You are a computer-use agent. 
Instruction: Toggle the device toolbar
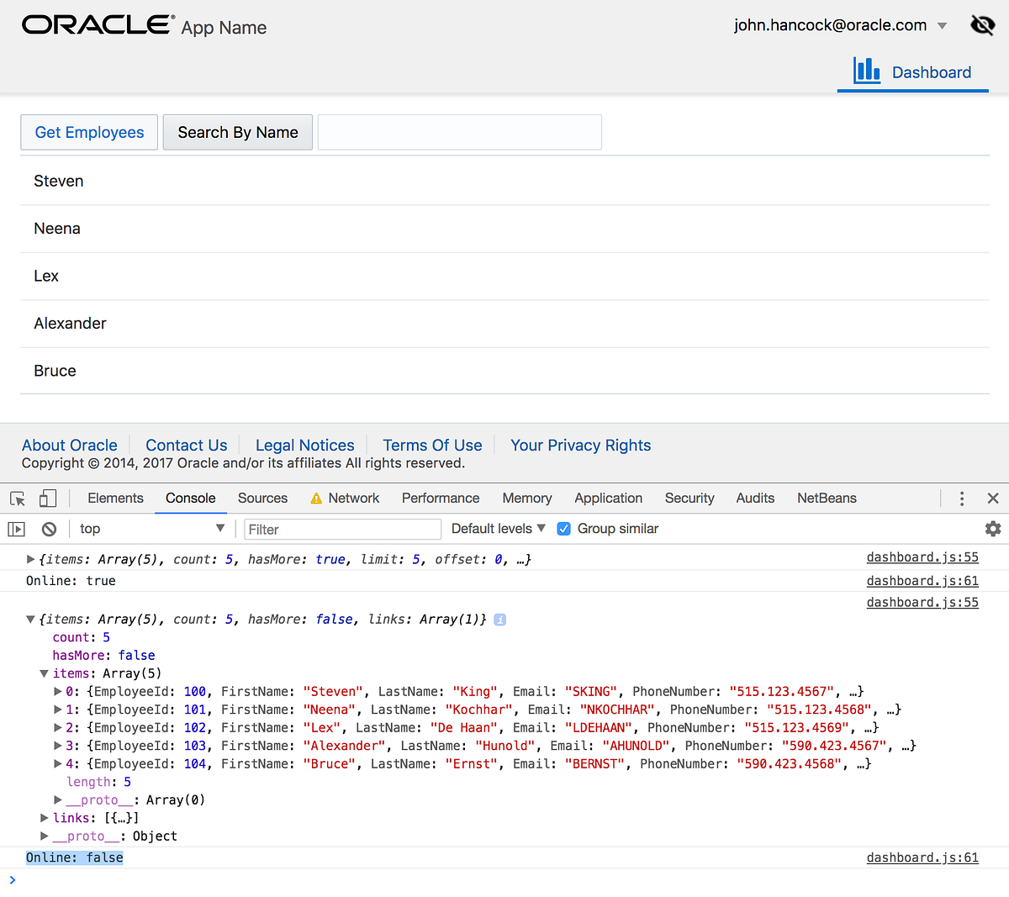[x=47, y=498]
